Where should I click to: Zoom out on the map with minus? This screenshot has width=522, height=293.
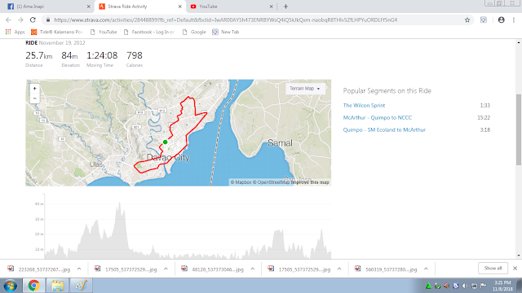click(34, 98)
